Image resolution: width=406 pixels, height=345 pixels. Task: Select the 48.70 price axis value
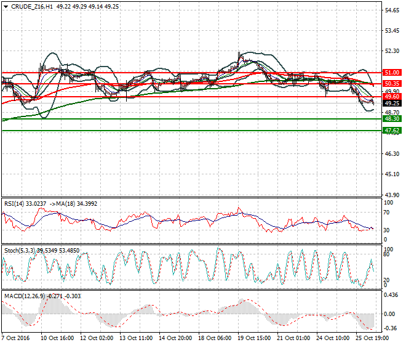(x=392, y=112)
